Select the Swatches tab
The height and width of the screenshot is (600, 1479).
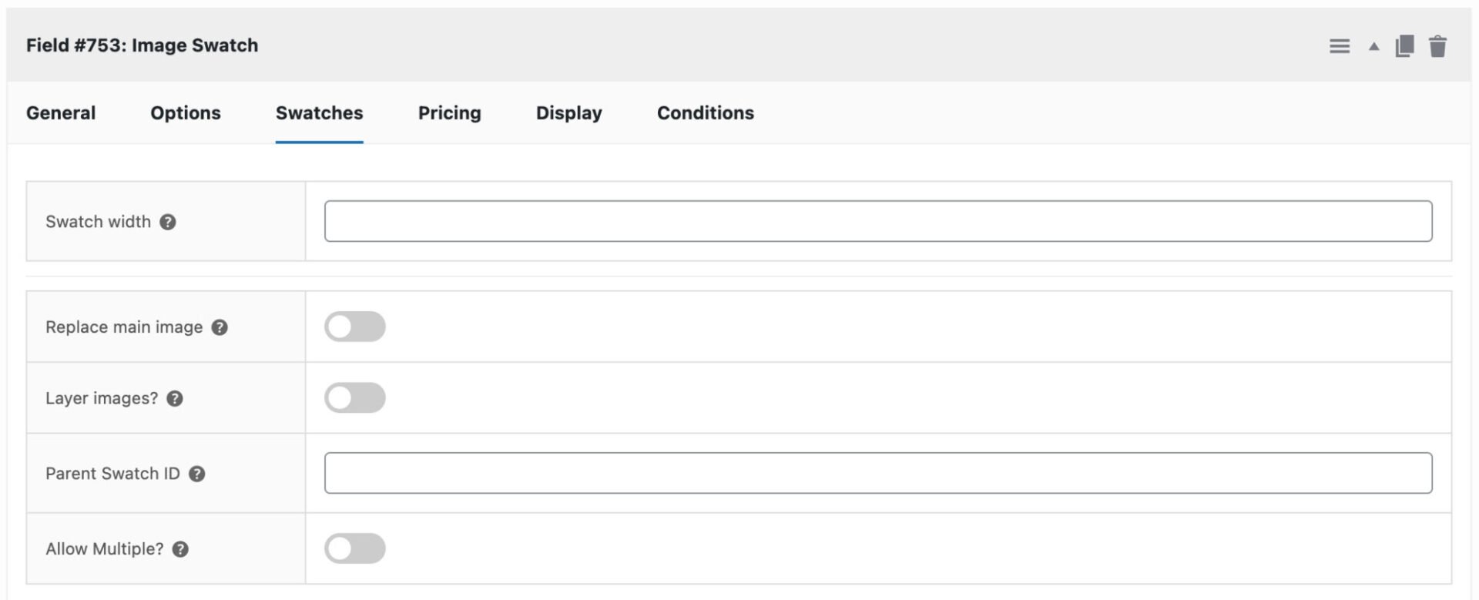(319, 113)
